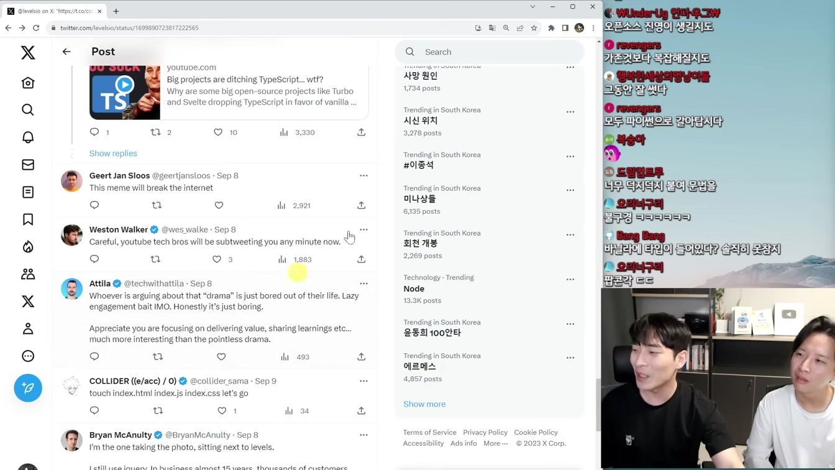Open options for trending topic Node
Viewport: 835px width, 470px height.
tap(570, 280)
